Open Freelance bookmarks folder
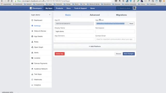This screenshot has height=93, width=166. (151, 4)
